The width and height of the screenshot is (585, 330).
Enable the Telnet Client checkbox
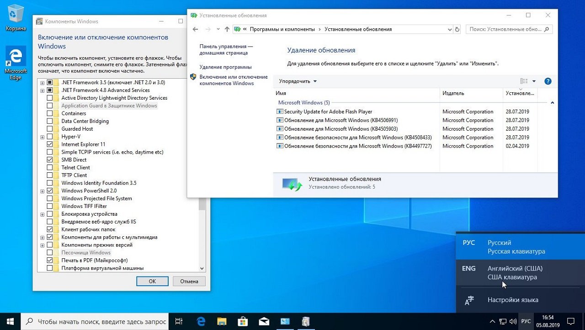[50, 168]
